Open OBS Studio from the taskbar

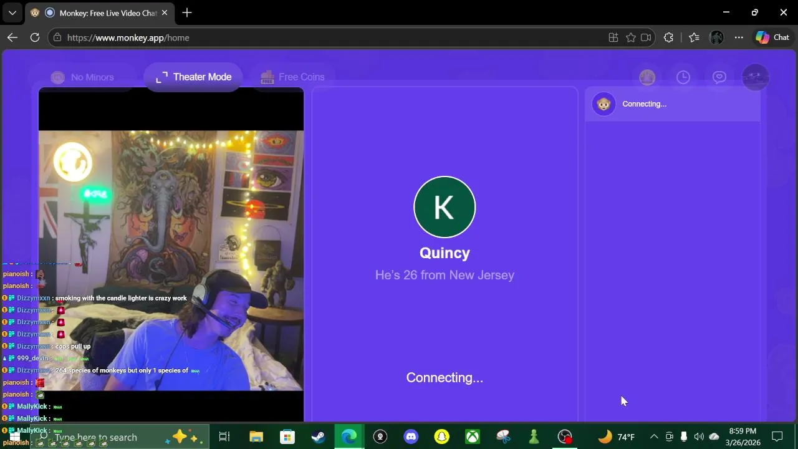[x=565, y=437]
